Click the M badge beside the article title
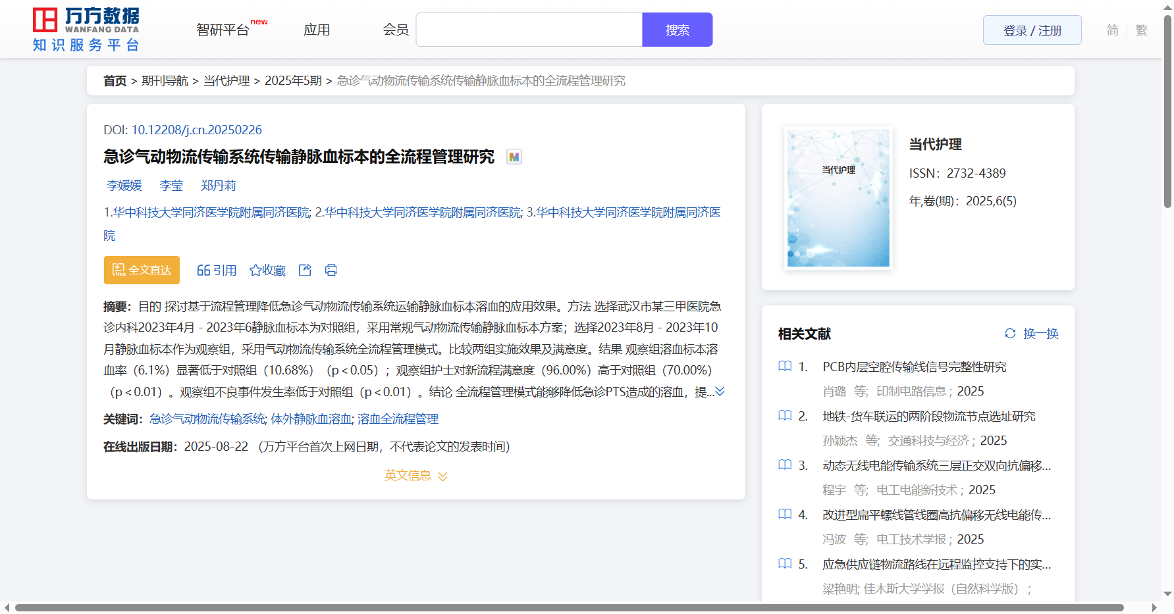 [x=514, y=157]
